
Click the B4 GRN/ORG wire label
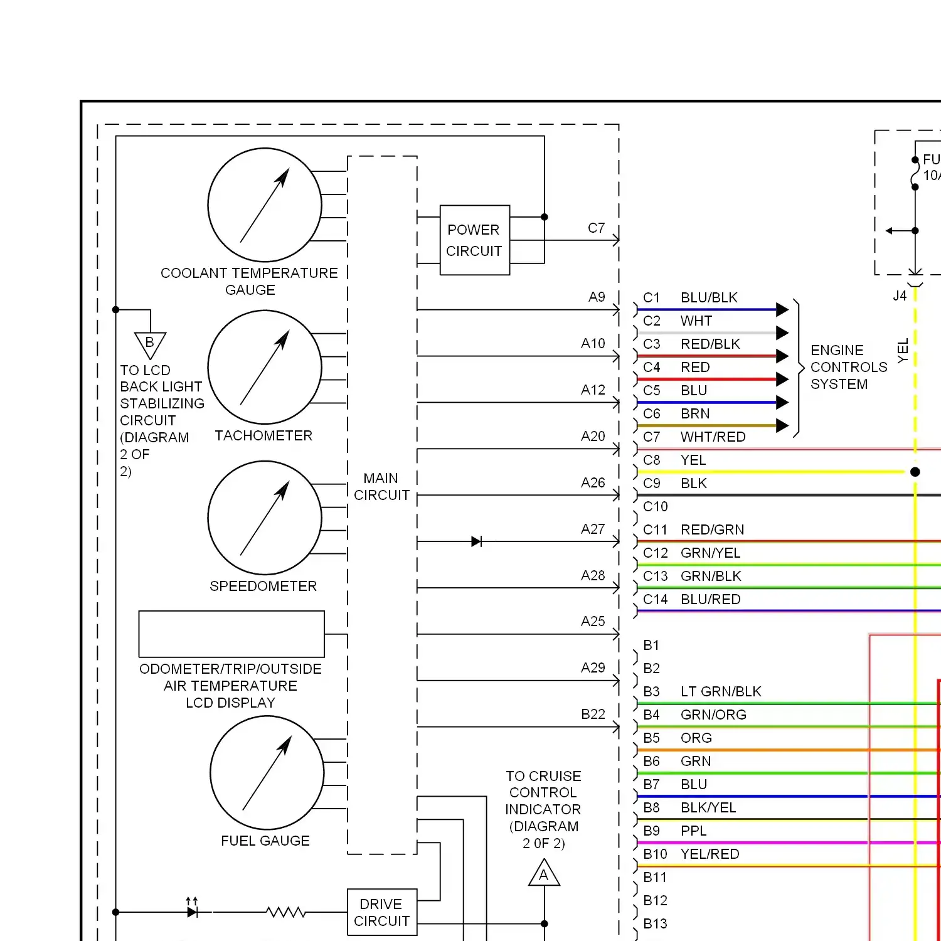coord(694,715)
